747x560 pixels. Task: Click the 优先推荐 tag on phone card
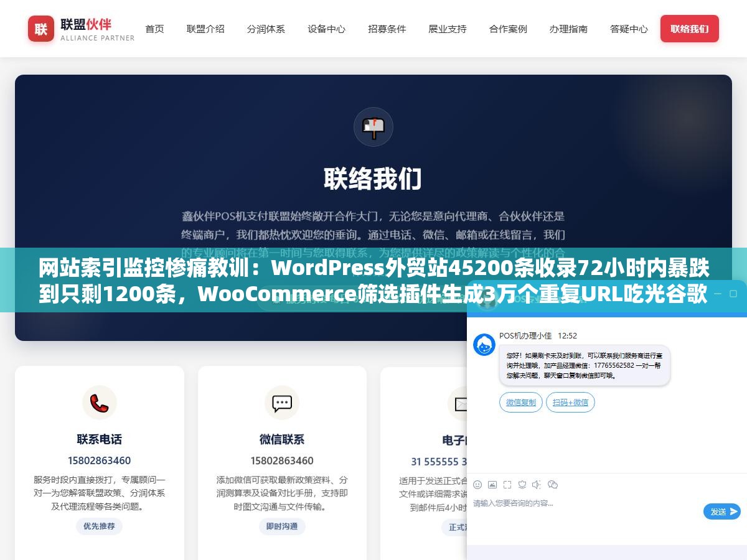(100, 526)
